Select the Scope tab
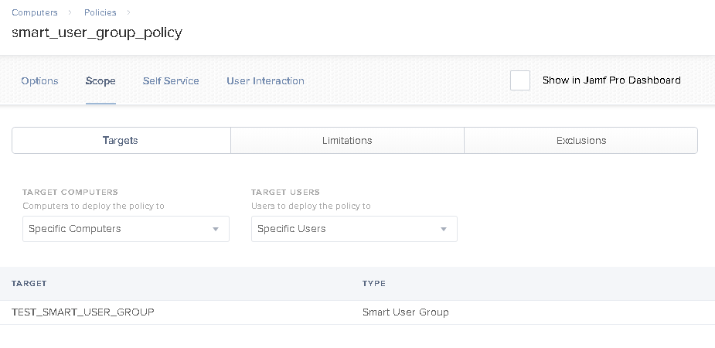 [100, 80]
